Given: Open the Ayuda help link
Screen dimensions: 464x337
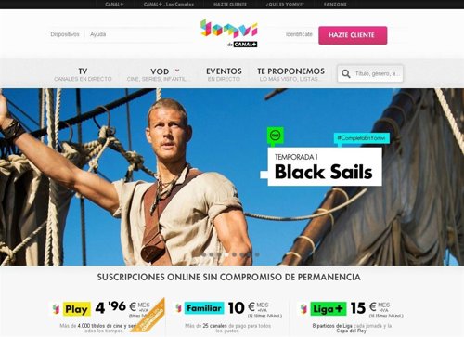Looking at the screenshot, I should coord(97,34).
